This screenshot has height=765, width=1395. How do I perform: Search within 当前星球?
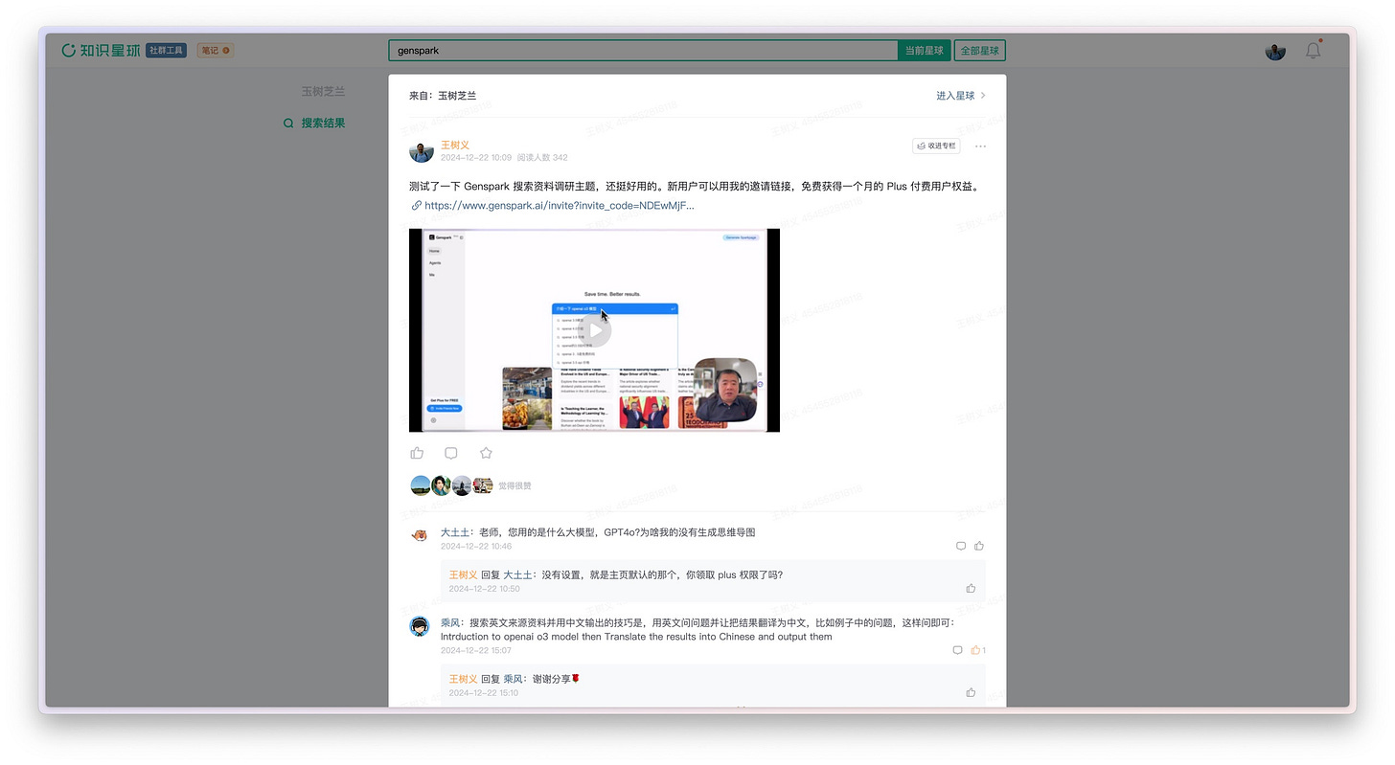pyautogui.click(x=925, y=51)
